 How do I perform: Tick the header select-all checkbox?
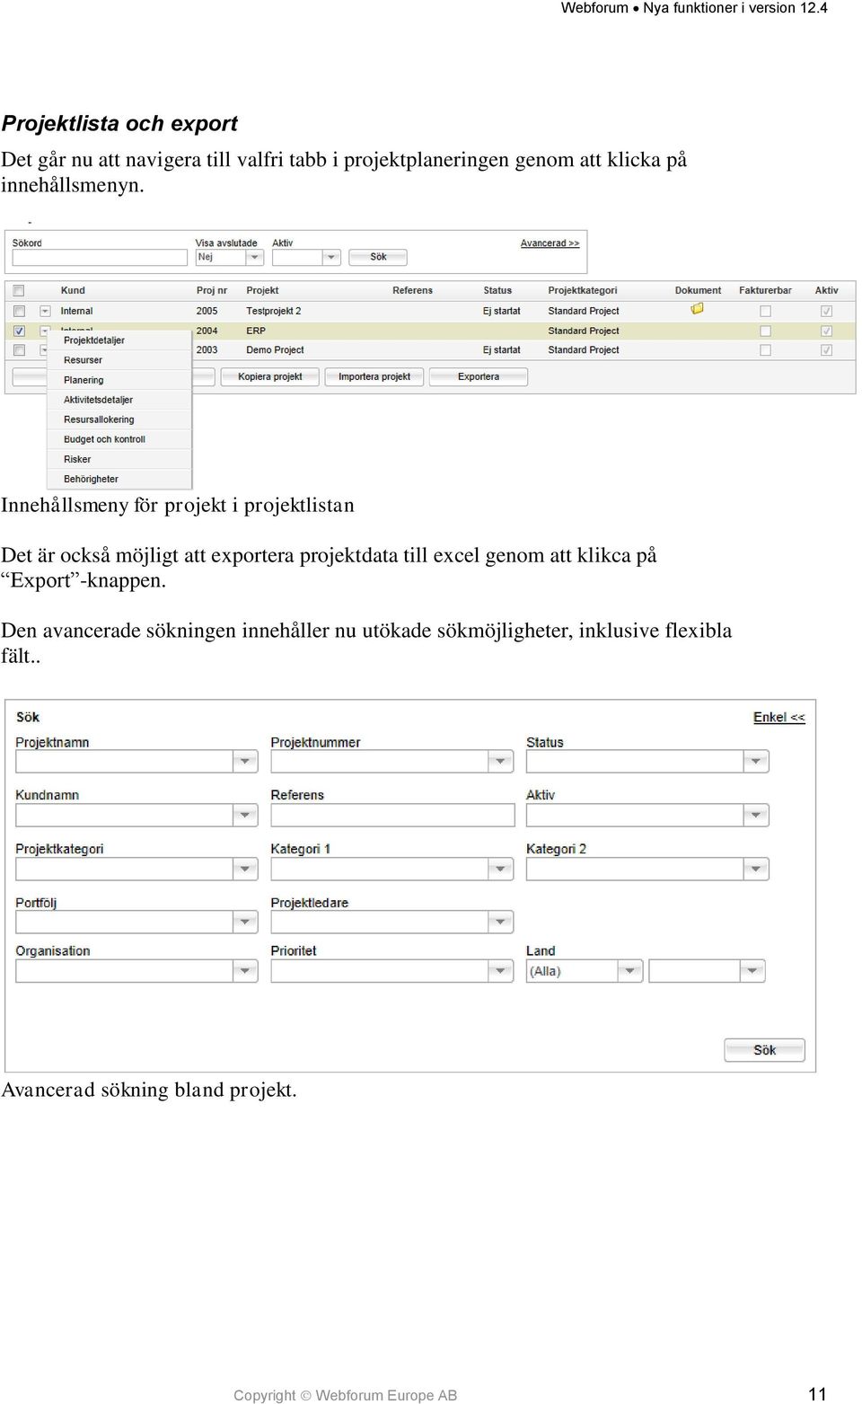[19, 291]
